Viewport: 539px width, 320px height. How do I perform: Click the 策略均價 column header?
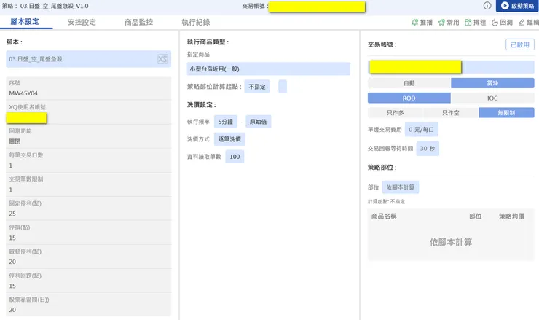tap(511, 216)
